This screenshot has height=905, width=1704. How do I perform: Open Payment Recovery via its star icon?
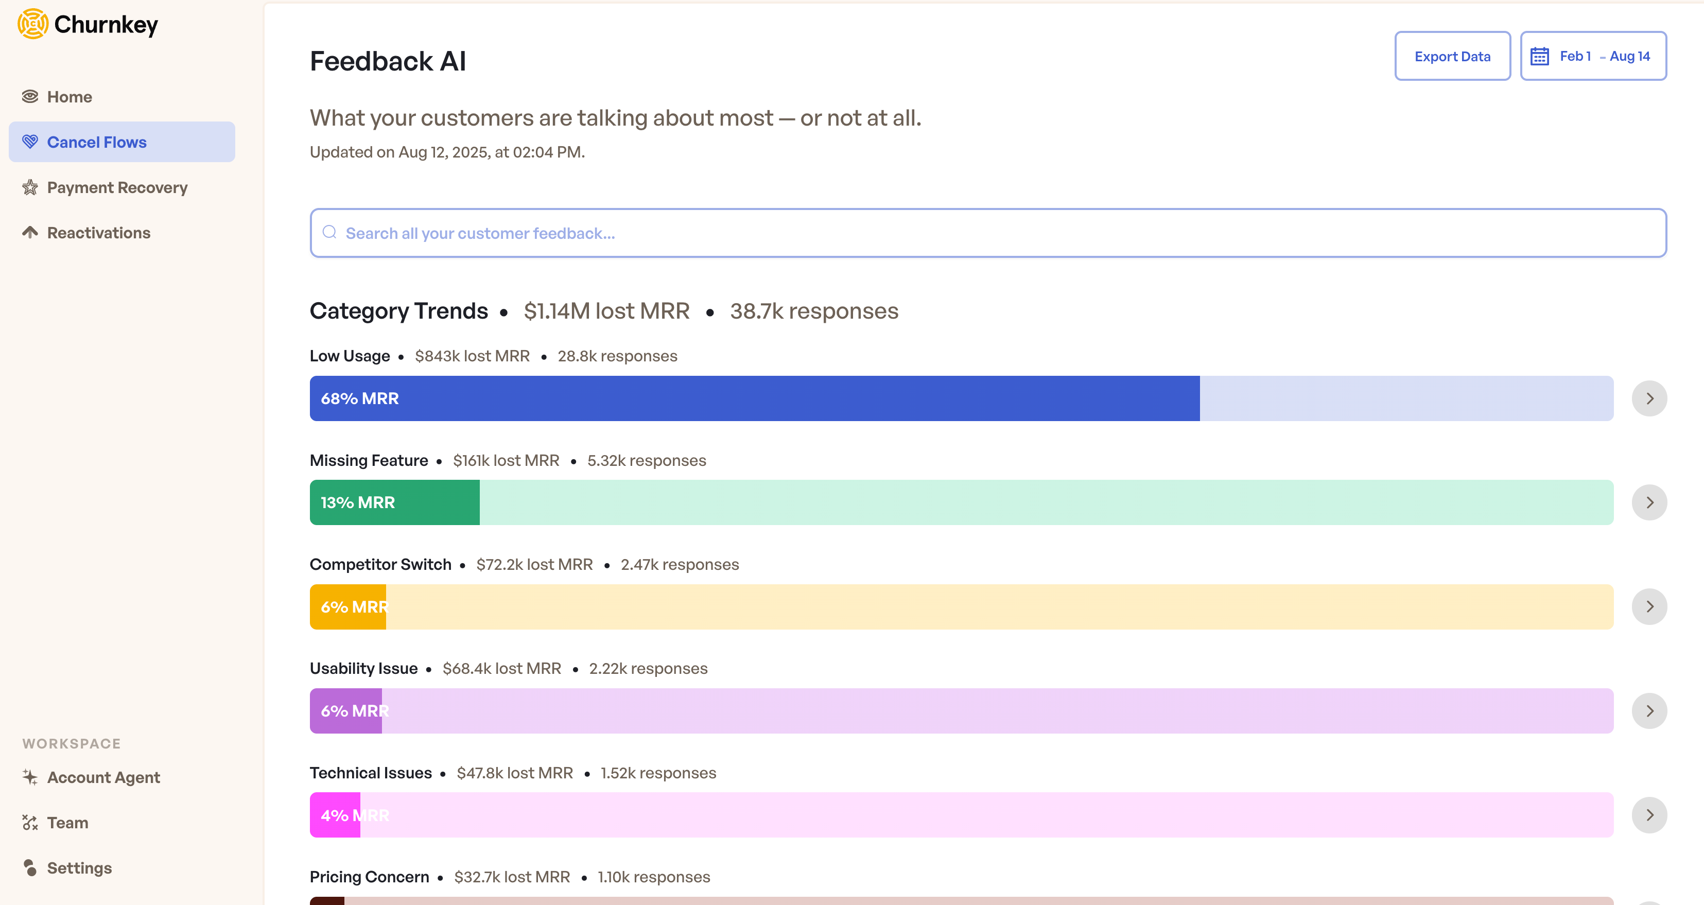(x=30, y=187)
